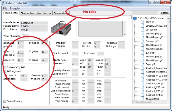Image resolution: width=172 pixels, height=111 pixels.
Task: Select file icon for Abstract_Twister4
Action: [142, 72]
